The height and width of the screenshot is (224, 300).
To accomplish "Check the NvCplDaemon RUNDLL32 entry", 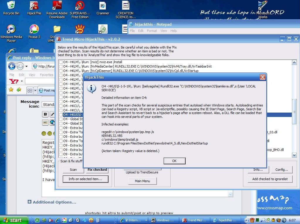I will click(61, 71).
